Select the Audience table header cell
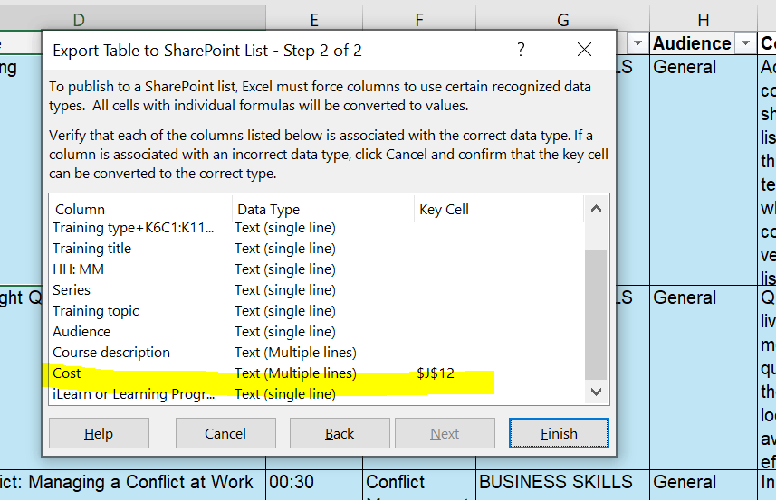776x500 pixels. 704,43
